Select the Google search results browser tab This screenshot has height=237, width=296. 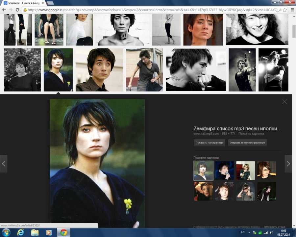[22, 3]
